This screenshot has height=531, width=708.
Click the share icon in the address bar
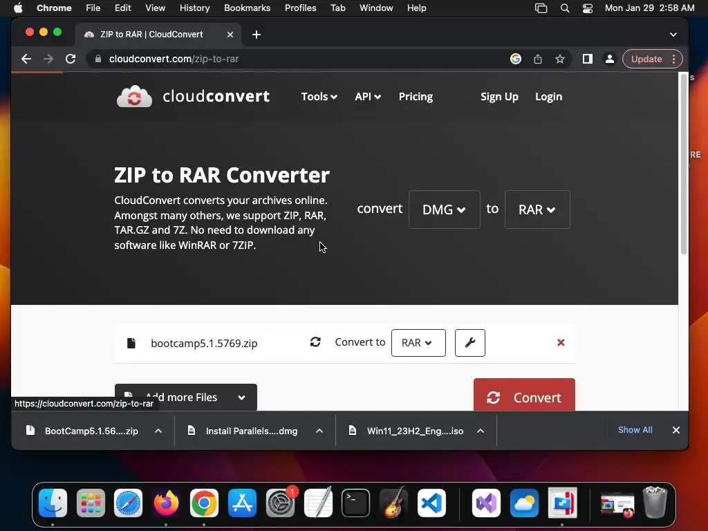tap(538, 59)
